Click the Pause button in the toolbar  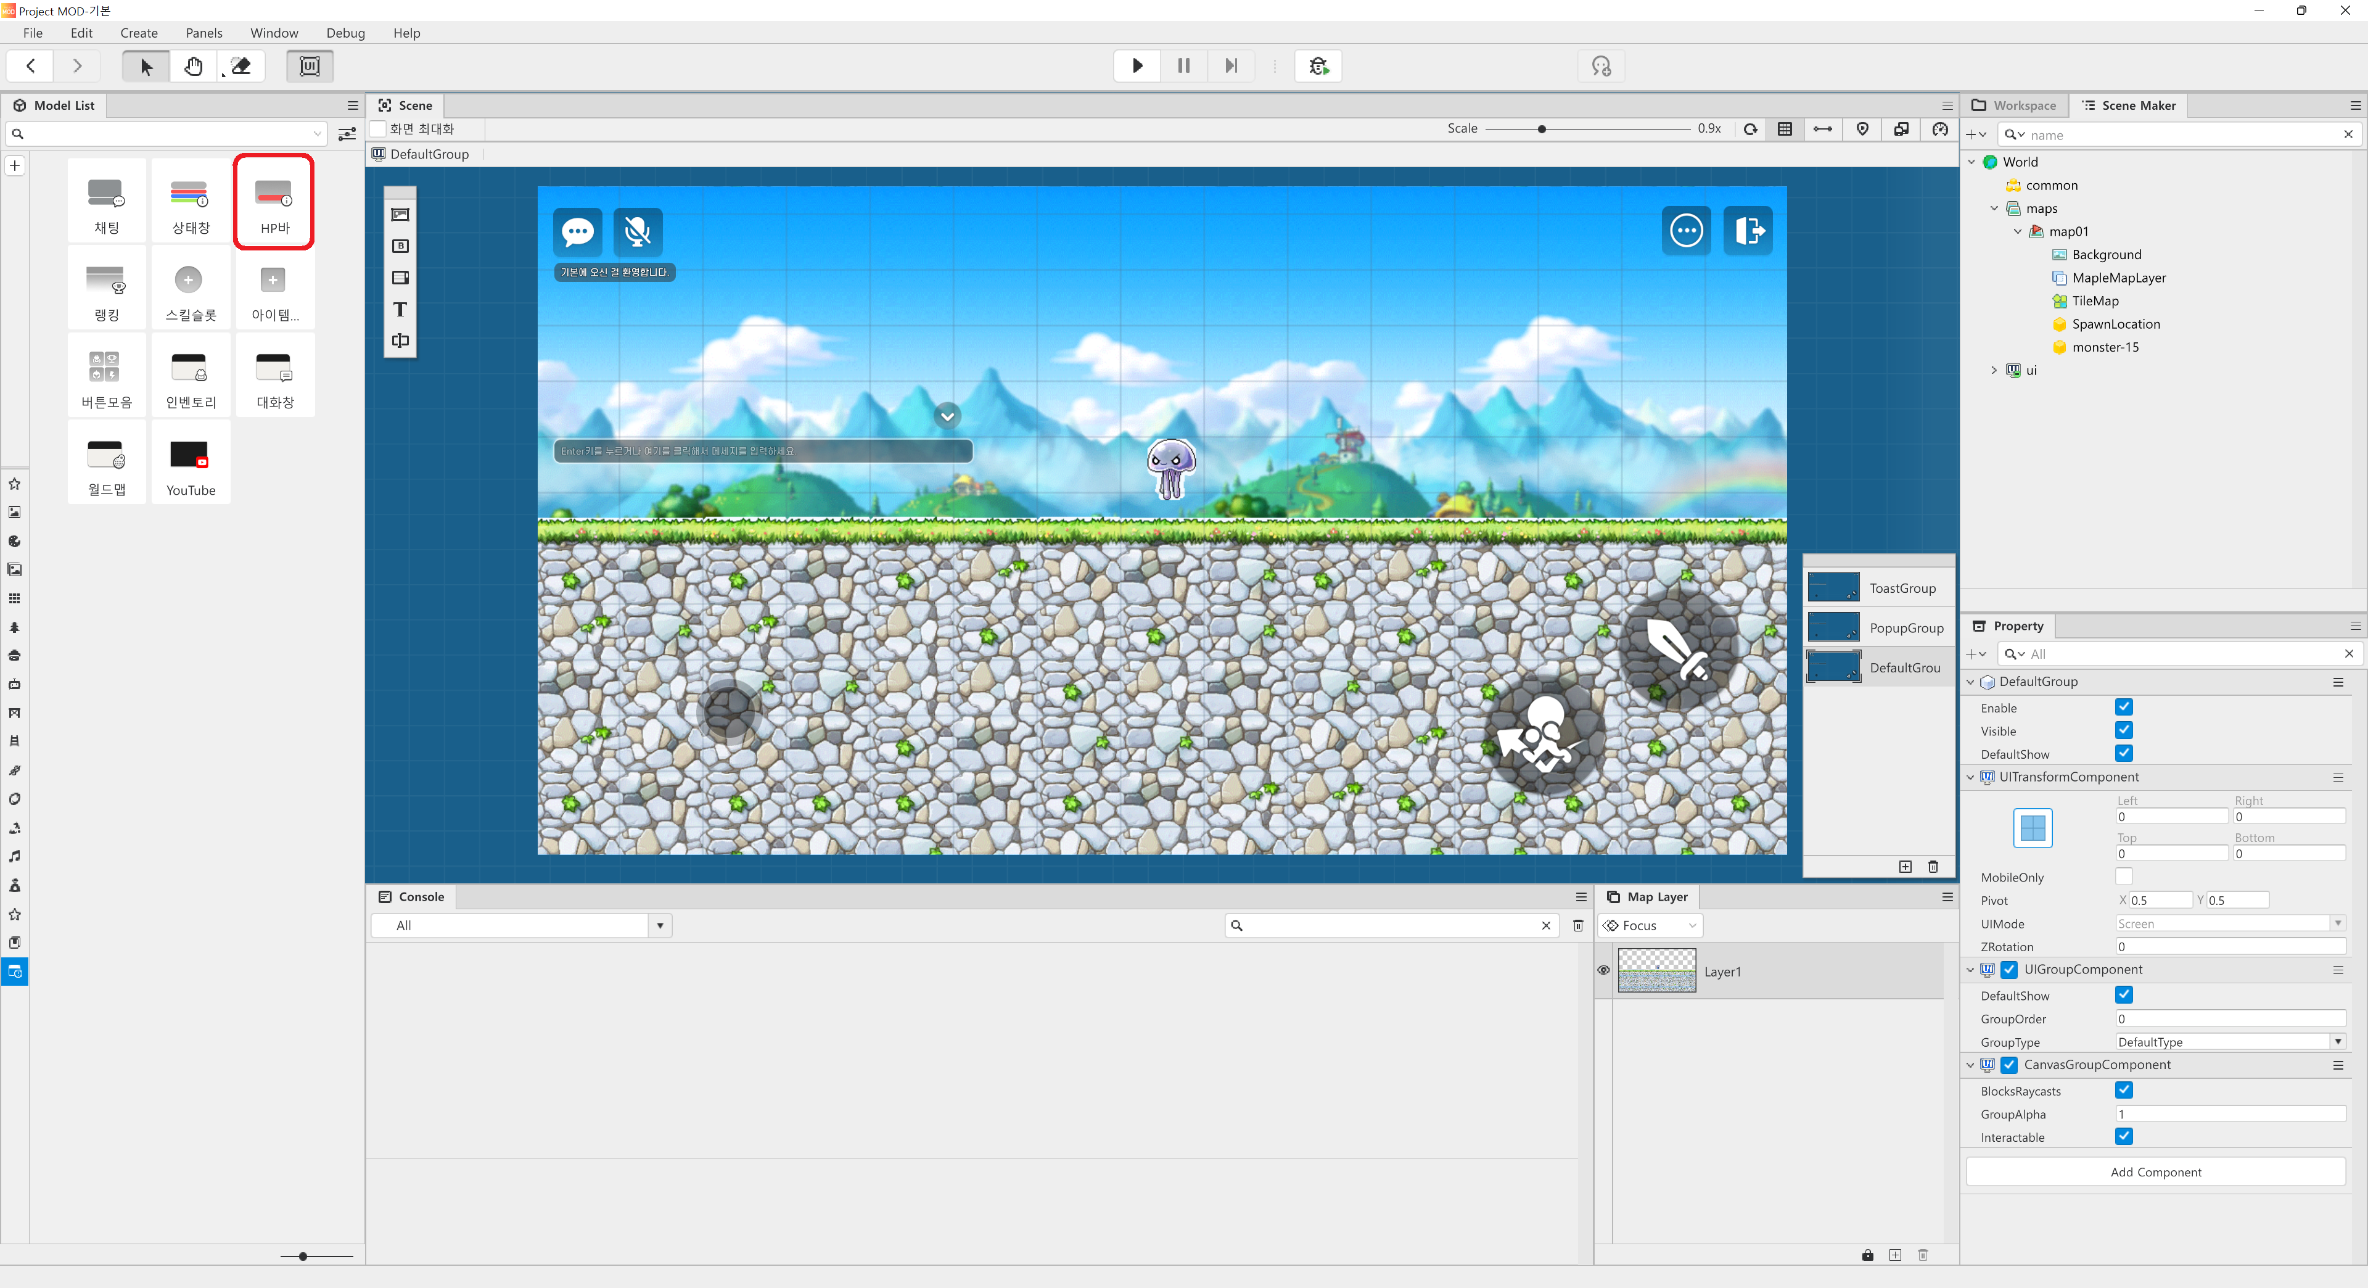[x=1184, y=66]
